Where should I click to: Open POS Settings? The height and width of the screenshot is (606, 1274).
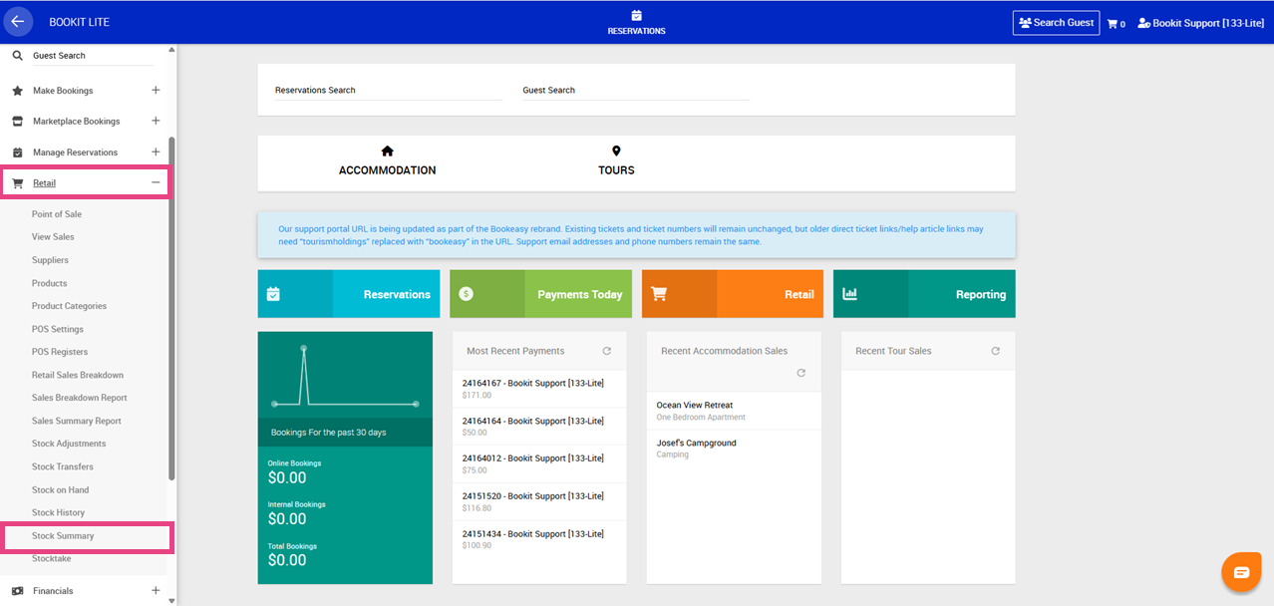[x=58, y=329]
